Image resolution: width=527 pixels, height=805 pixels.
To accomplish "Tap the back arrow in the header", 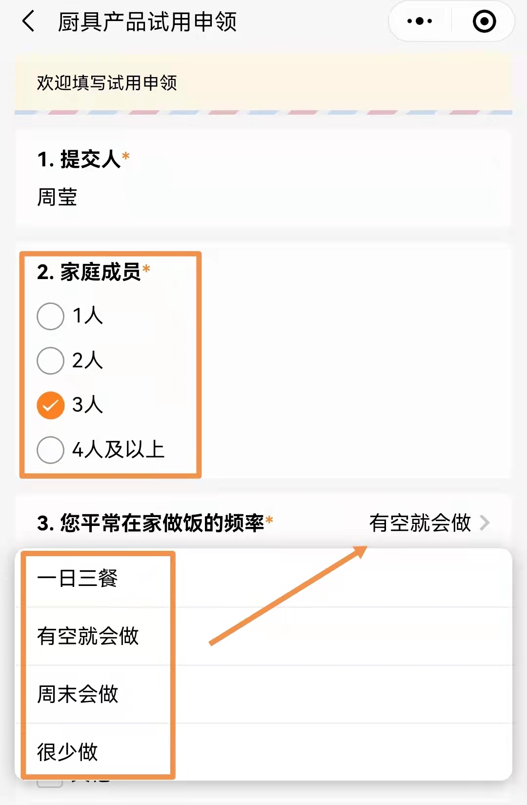I will pyautogui.click(x=29, y=21).
